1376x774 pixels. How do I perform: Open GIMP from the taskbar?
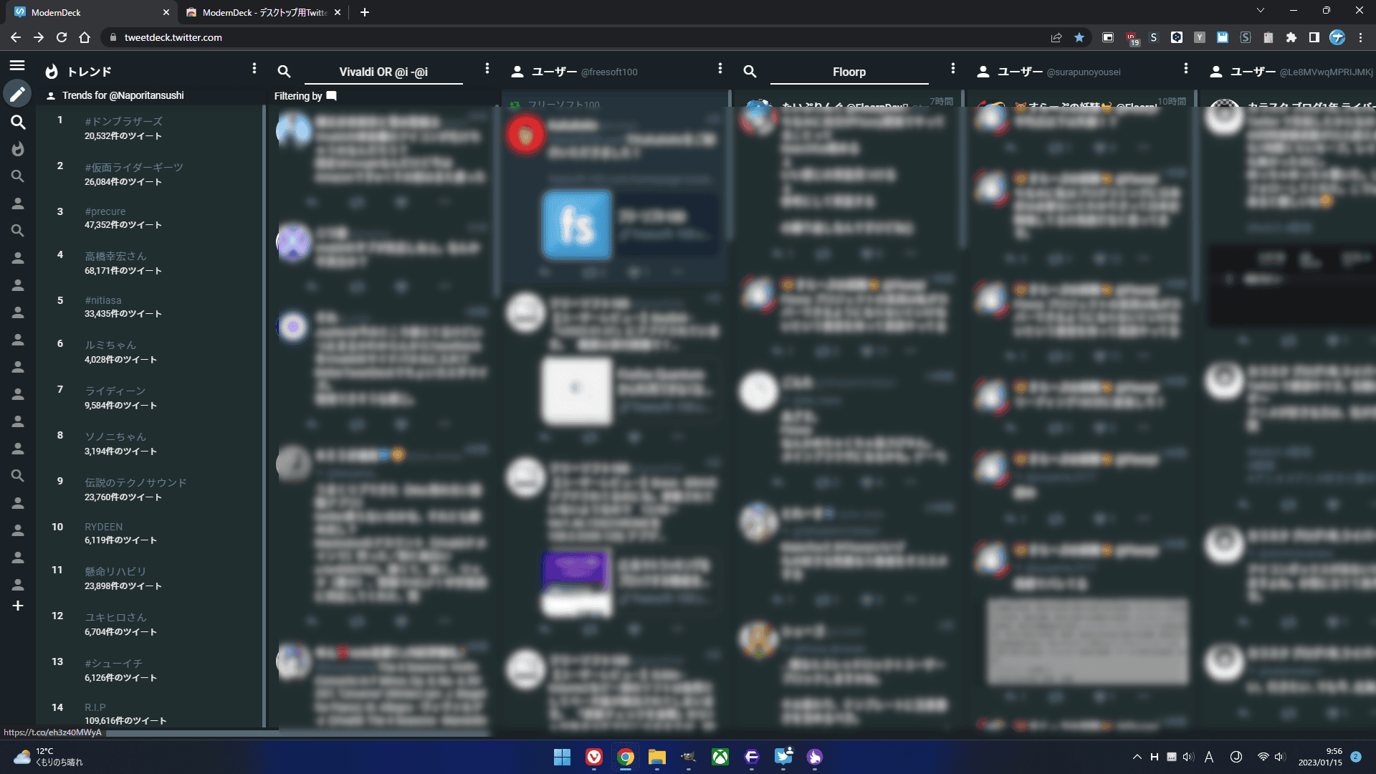689,757
